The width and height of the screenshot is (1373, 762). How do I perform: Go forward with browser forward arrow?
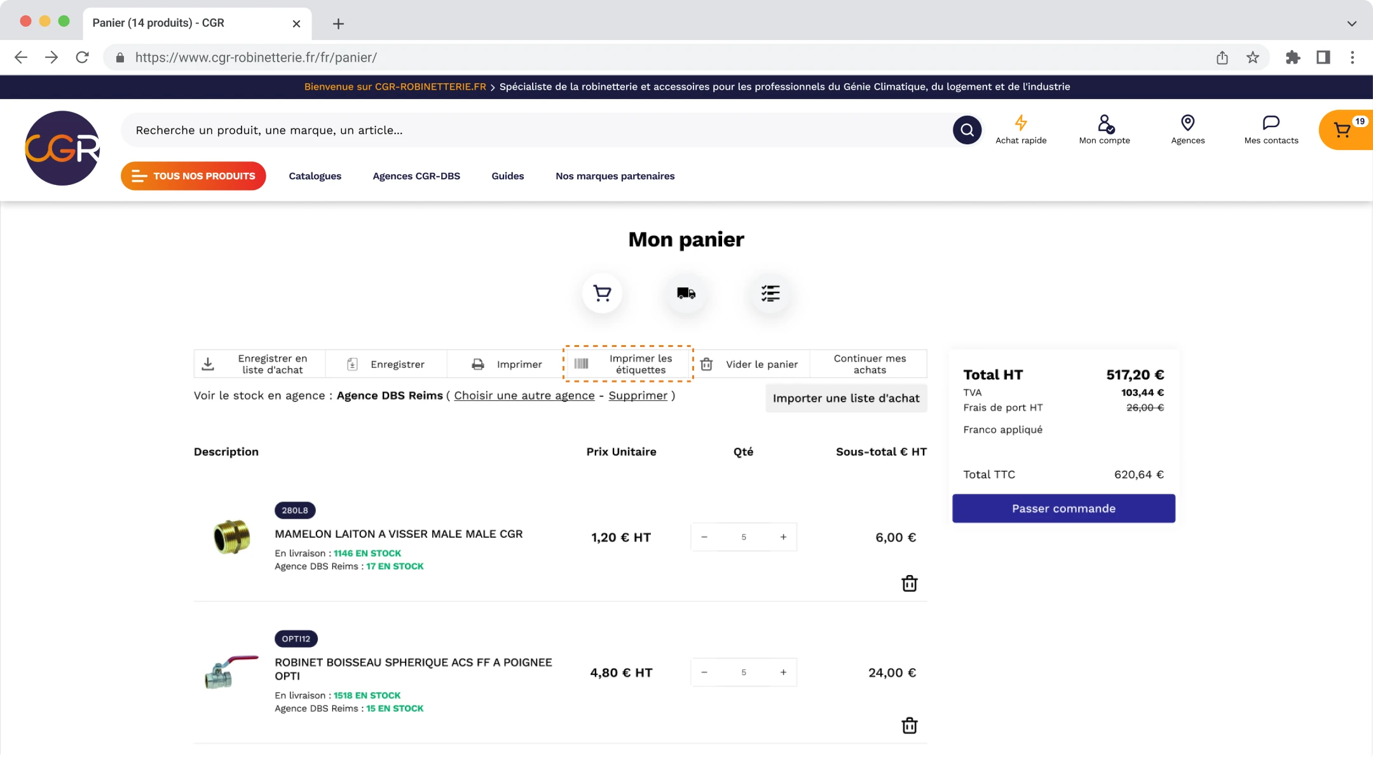(x=51, y=57)
